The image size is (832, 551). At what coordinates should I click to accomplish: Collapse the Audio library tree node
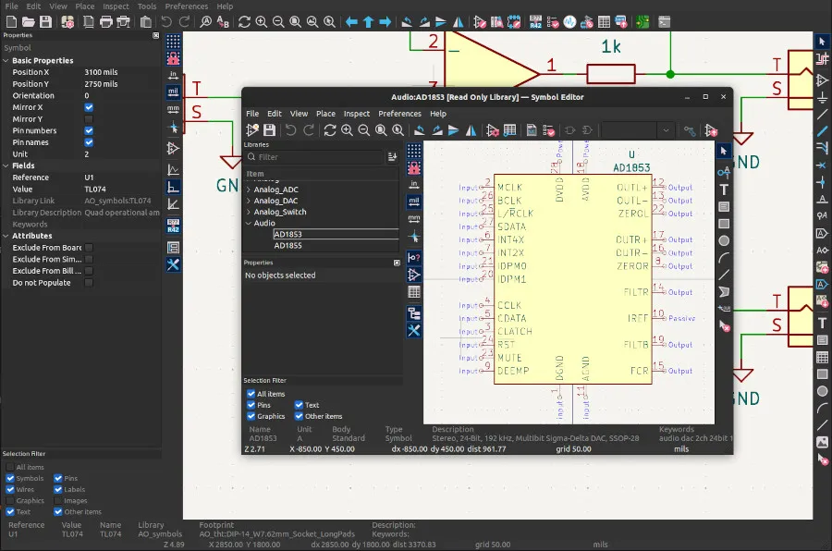pyautogui.click(x=248, y=223)
